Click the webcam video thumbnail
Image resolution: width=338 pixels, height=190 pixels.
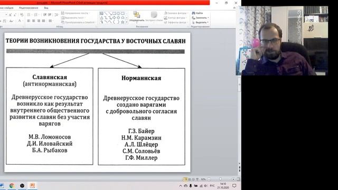[282, 41]
